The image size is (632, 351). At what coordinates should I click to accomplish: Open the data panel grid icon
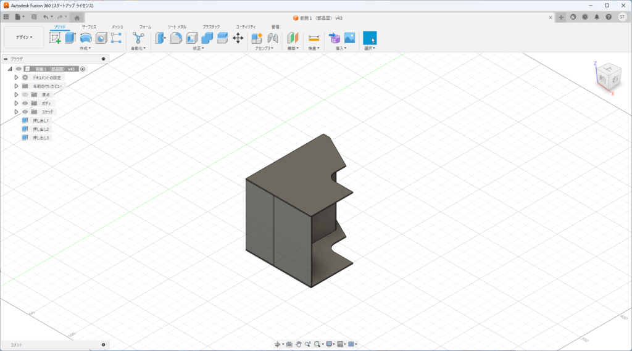click(x=6, y=17)
